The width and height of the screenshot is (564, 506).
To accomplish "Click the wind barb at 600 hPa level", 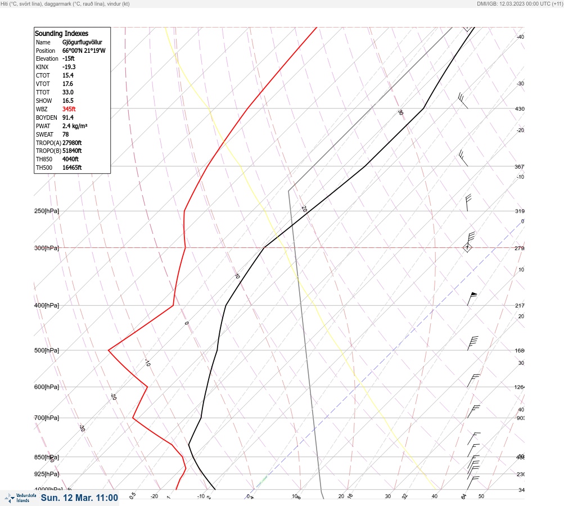I will click(x=473, y=381).
